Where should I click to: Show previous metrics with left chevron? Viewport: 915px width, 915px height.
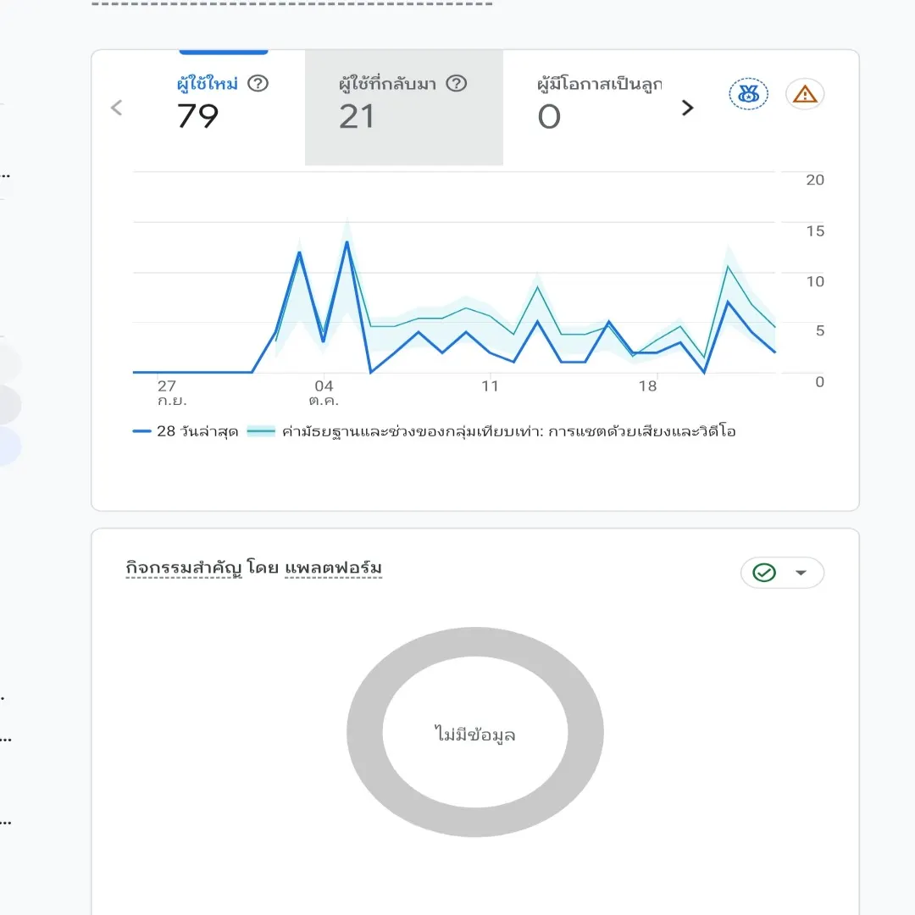117,108
